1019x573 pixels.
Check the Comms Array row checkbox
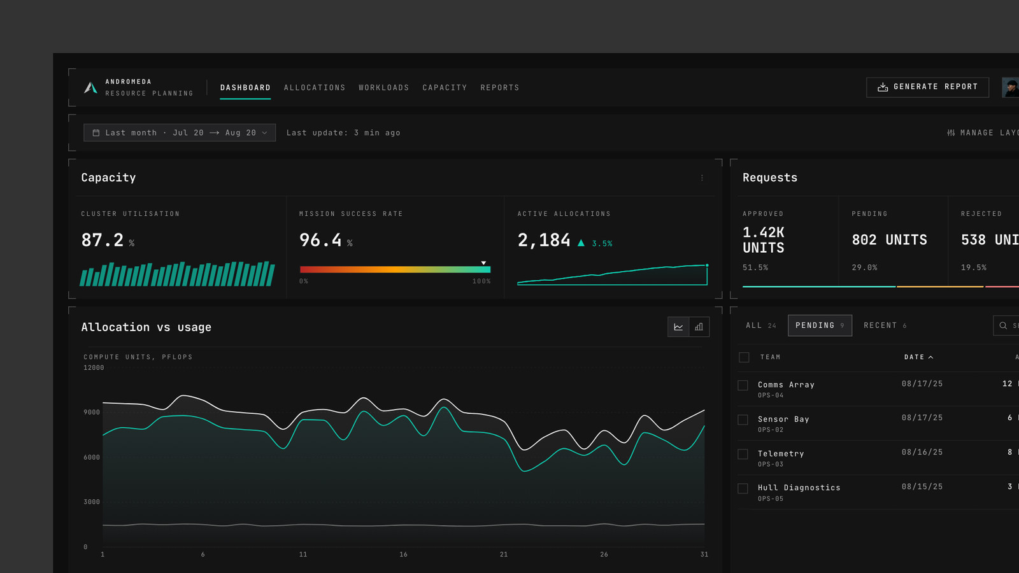click(743, 385)
